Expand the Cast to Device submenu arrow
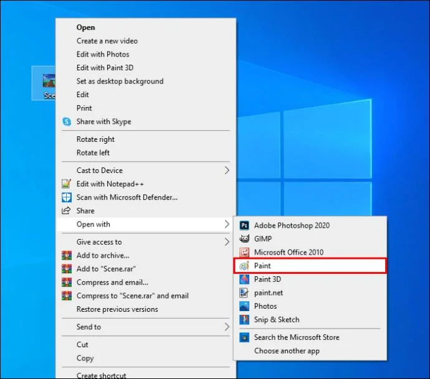430x379 pixels. 226,171
